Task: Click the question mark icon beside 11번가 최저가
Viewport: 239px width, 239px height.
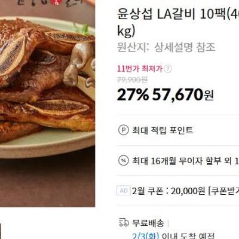Action: pyautogui.click(x=168, y=69)
